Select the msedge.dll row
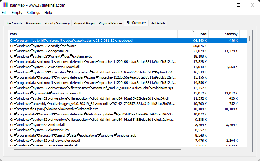Screen dimensions: 260x161 click(128, 41)
